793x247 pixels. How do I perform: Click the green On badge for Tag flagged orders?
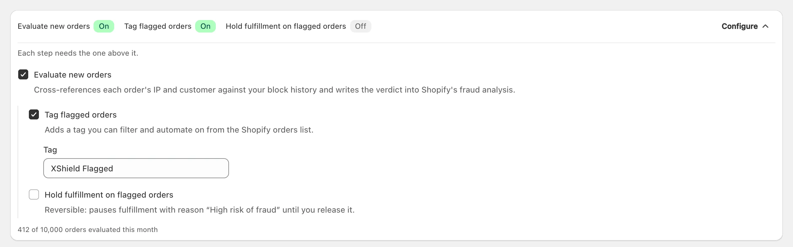pyautogui.click(x=205, y=26)
